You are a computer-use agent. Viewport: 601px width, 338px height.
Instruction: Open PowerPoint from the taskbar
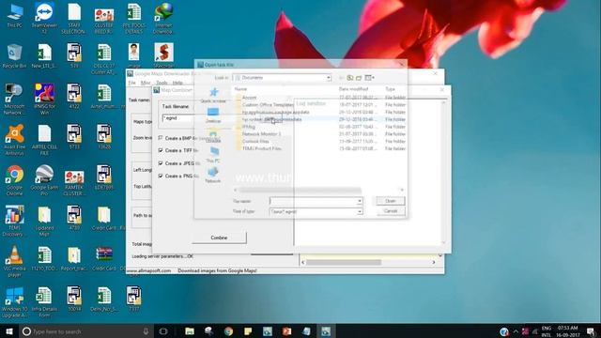(x=286, y=331)
